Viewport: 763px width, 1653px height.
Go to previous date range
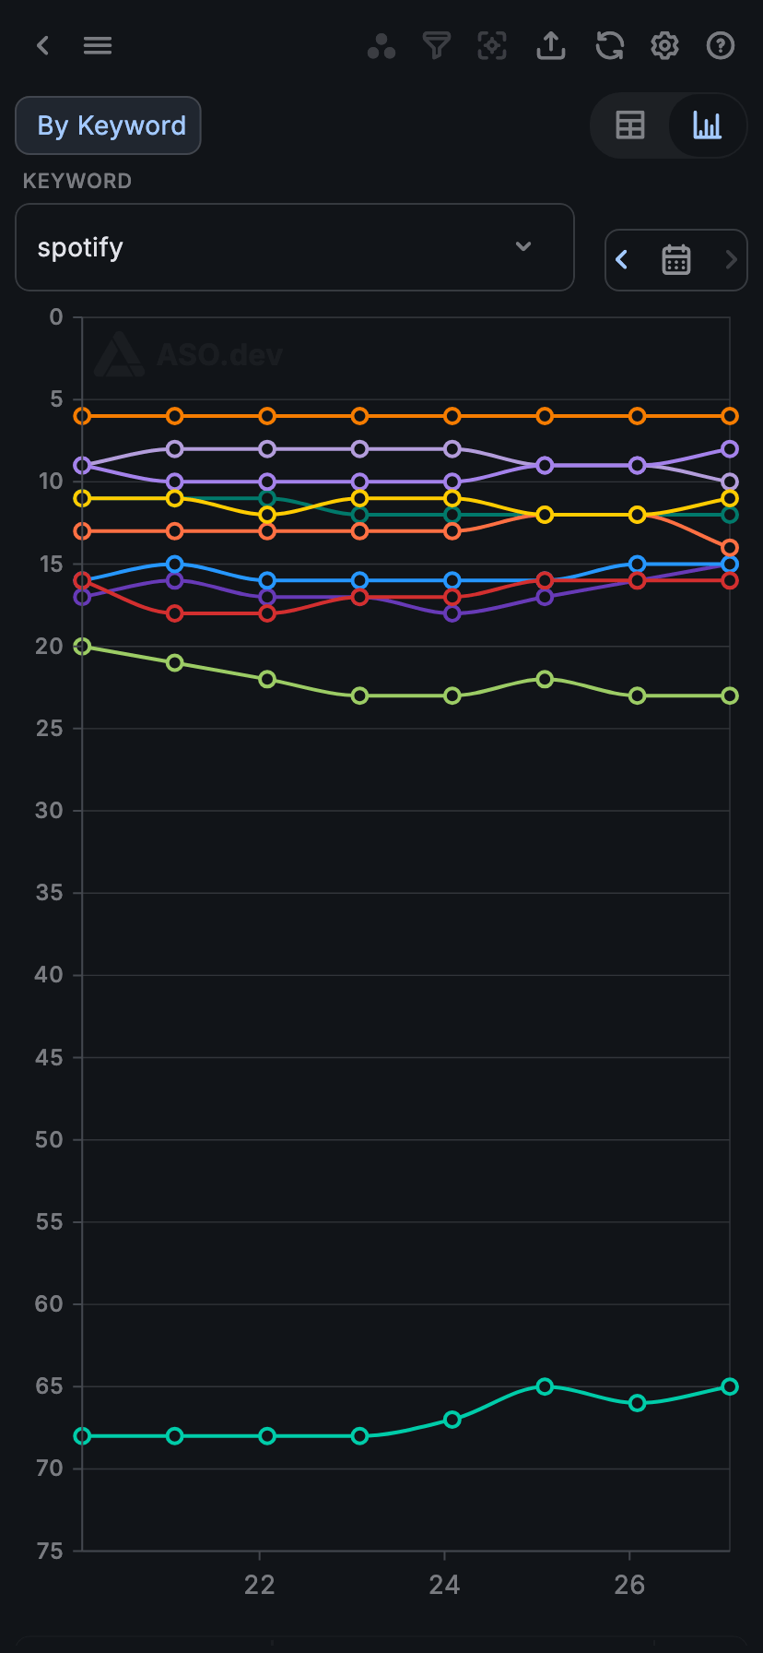(x=622, y=260)
